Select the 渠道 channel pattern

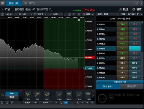pyautogui.click(x=47, y=96)
